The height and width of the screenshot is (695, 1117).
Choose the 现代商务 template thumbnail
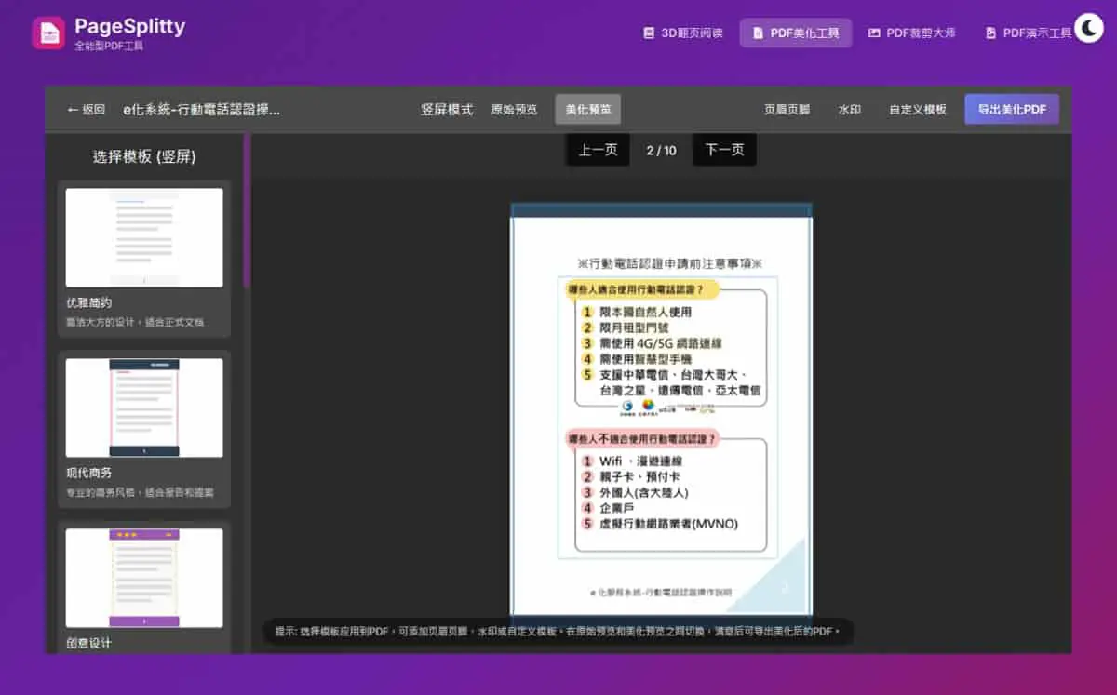click(144, 408)
